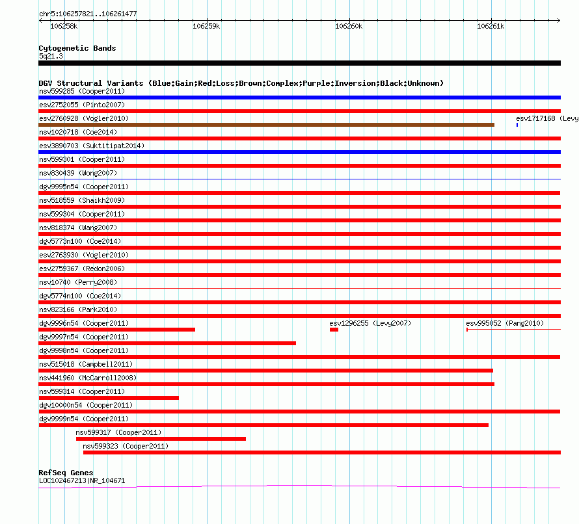Viewport: 579px width, 524px height.
Task: Click the 106260k ruler mark
Action: (x=349, y=26)
